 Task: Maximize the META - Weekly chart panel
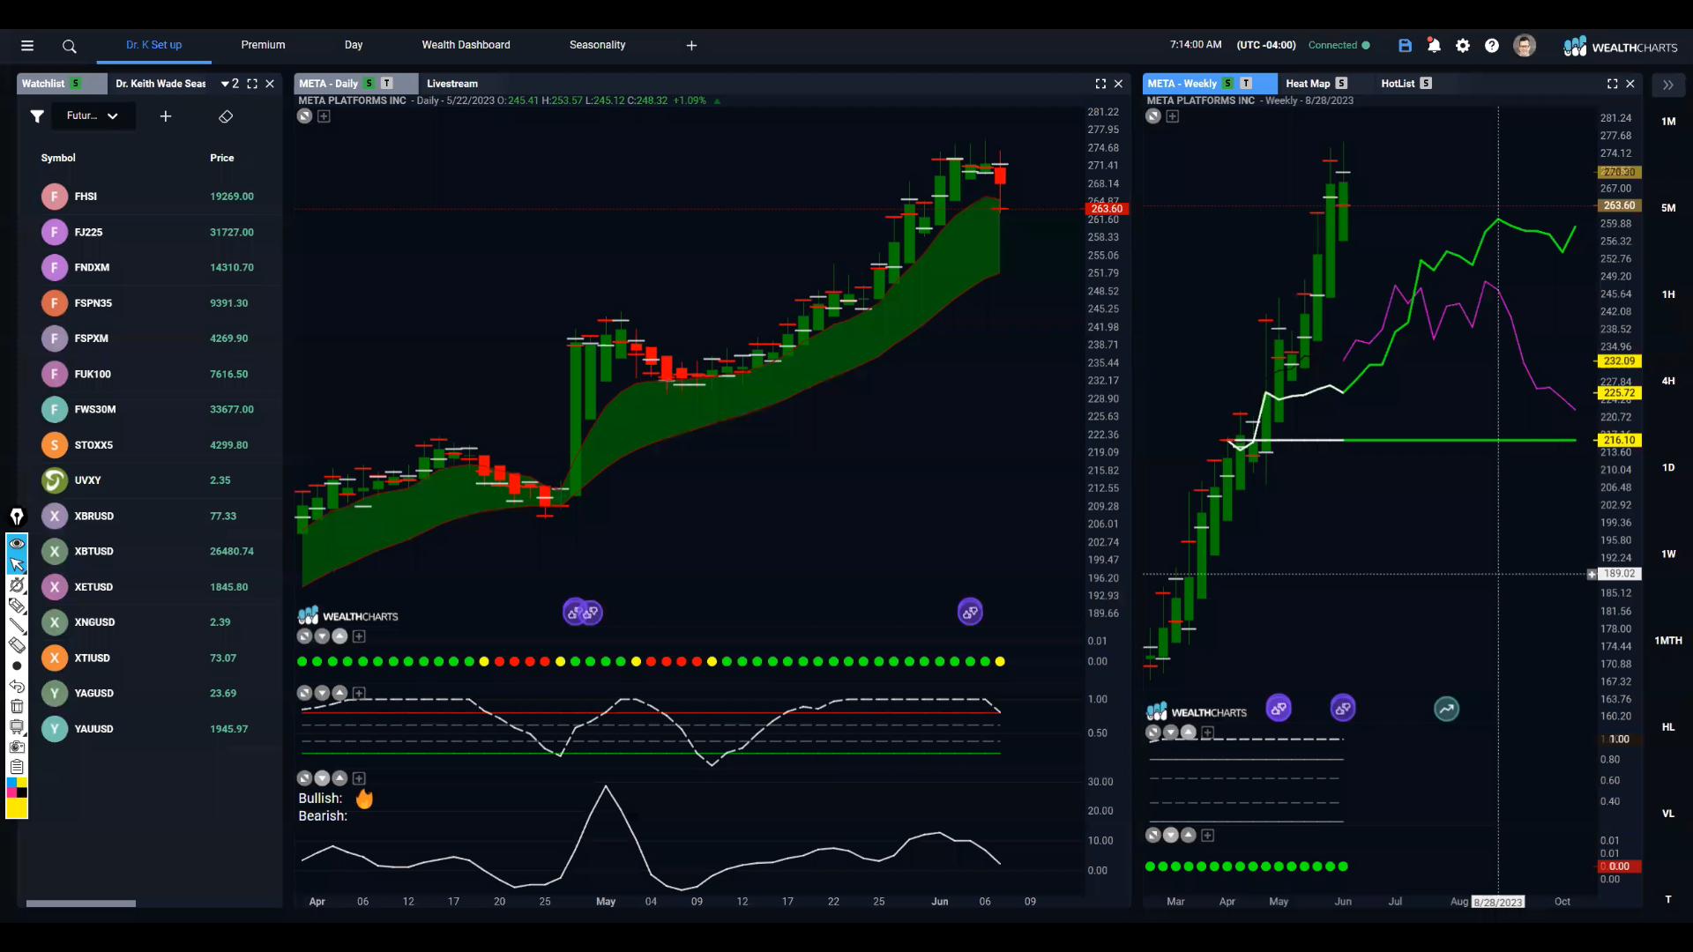click(1612, 84)
